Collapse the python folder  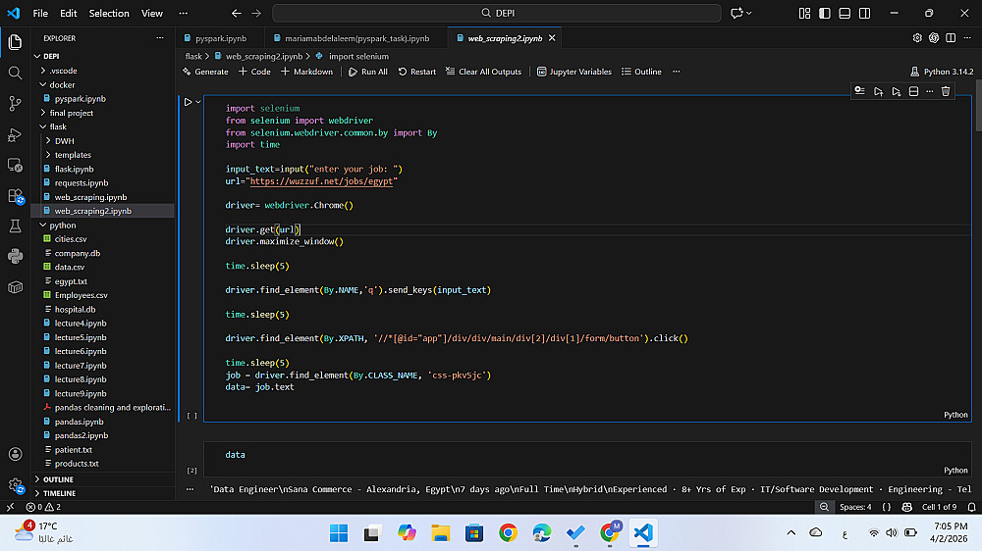(63, 225)
